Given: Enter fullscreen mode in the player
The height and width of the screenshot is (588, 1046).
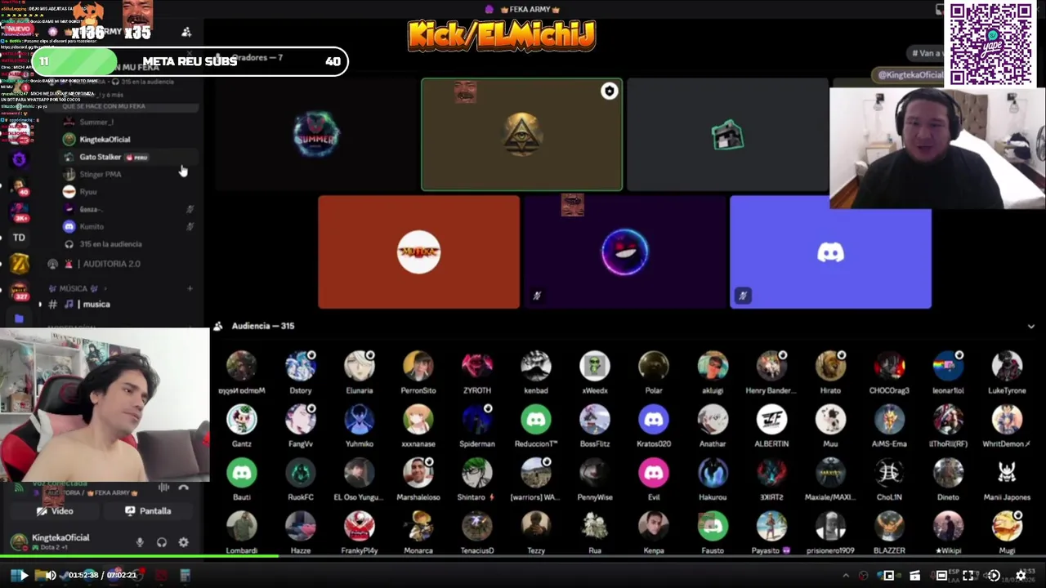Looking at the screenshot, I should pos(968,576).
